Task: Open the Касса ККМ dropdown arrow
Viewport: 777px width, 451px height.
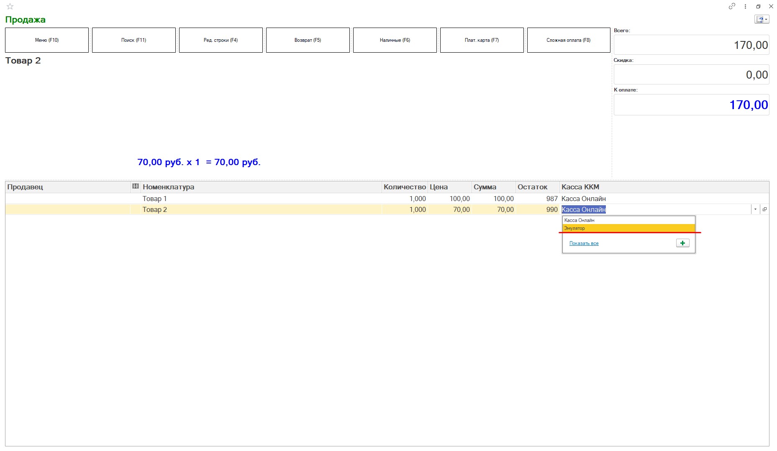Action: pos(755,209)
